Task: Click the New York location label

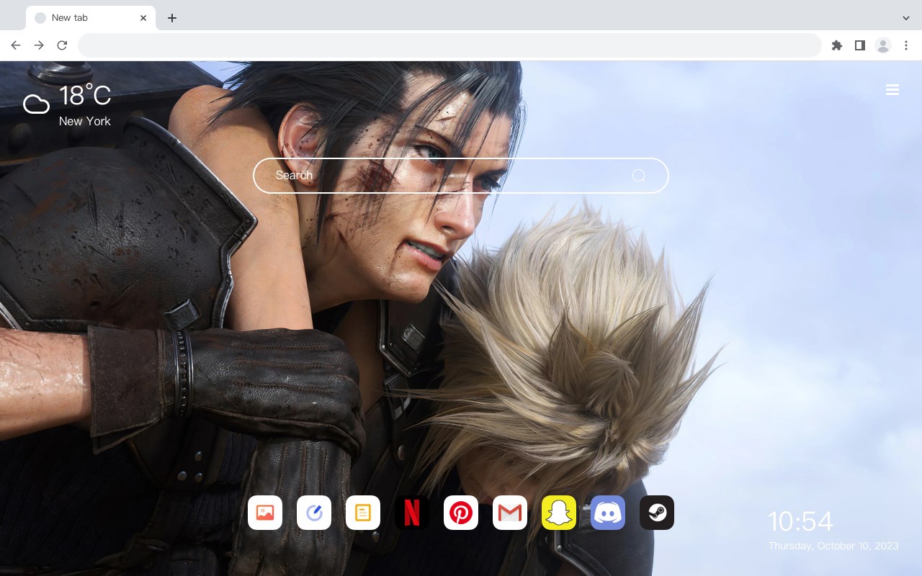Action: (x=85, y=121)
